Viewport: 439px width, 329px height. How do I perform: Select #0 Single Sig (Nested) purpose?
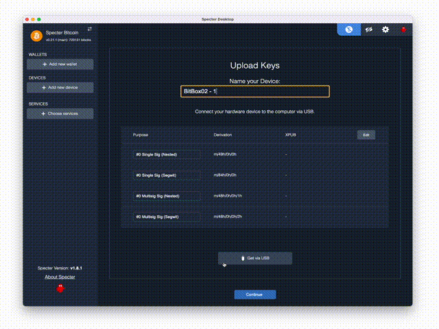click(167, 154)
